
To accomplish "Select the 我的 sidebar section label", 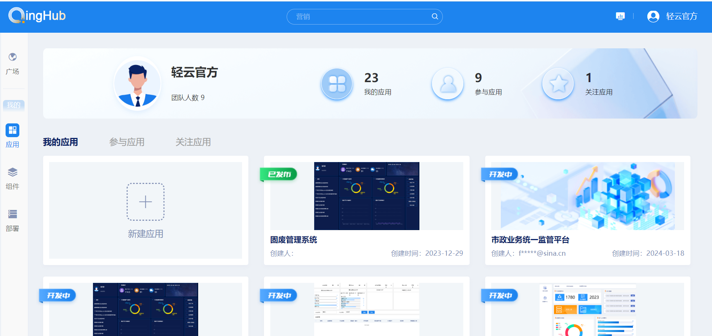I will point(14,105).
